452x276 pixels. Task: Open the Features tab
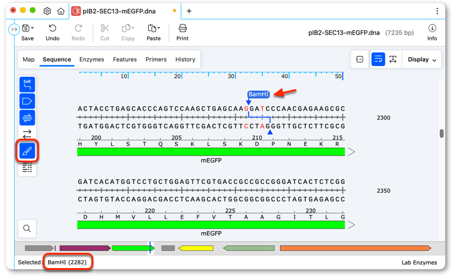(125, 59)
